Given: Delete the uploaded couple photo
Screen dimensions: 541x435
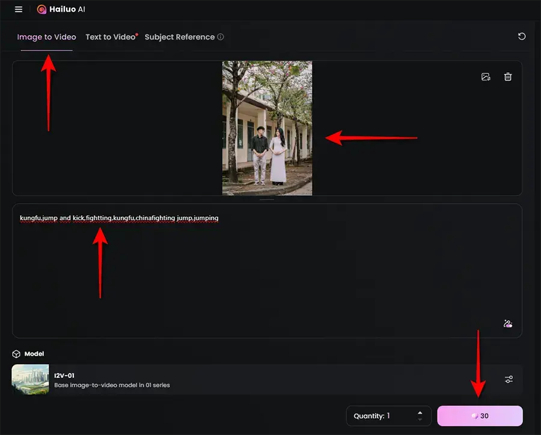Looking at the screenshot, I should coord(508,76).
